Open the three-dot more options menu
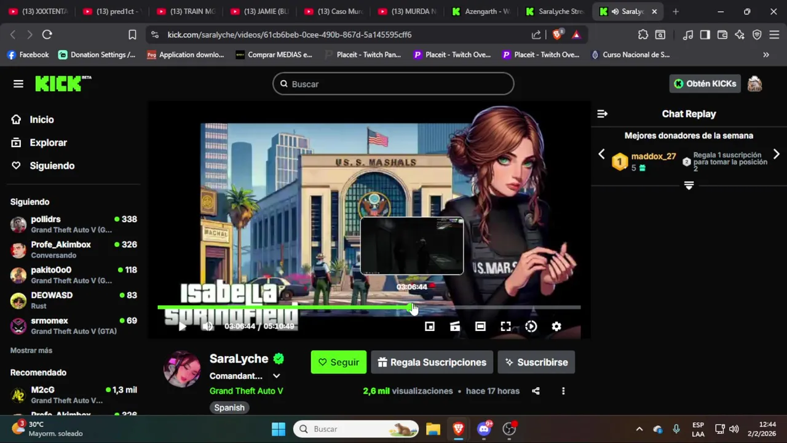 pos(563,391)
